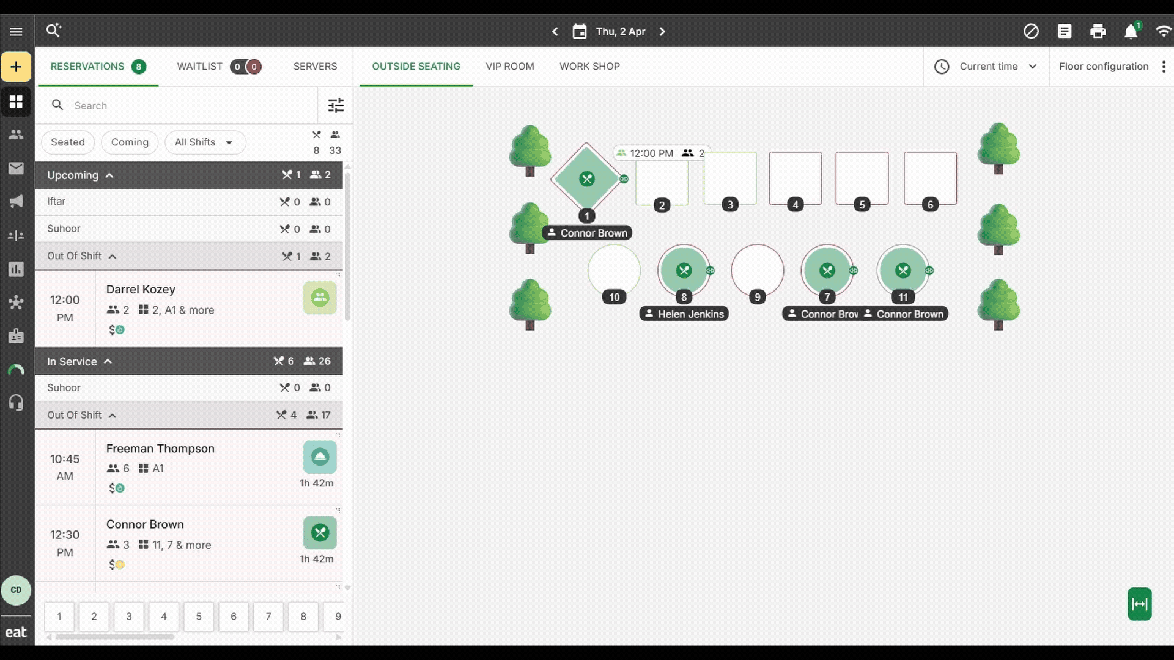The height and width of the screenshot is (660, 1174).
Task: Toggle the Seated filter chip
Action: (x=68, y=142)
